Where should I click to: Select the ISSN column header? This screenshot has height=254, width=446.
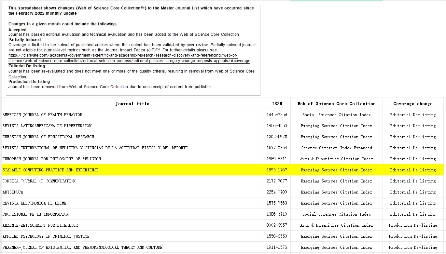click(x=277, y=103)
